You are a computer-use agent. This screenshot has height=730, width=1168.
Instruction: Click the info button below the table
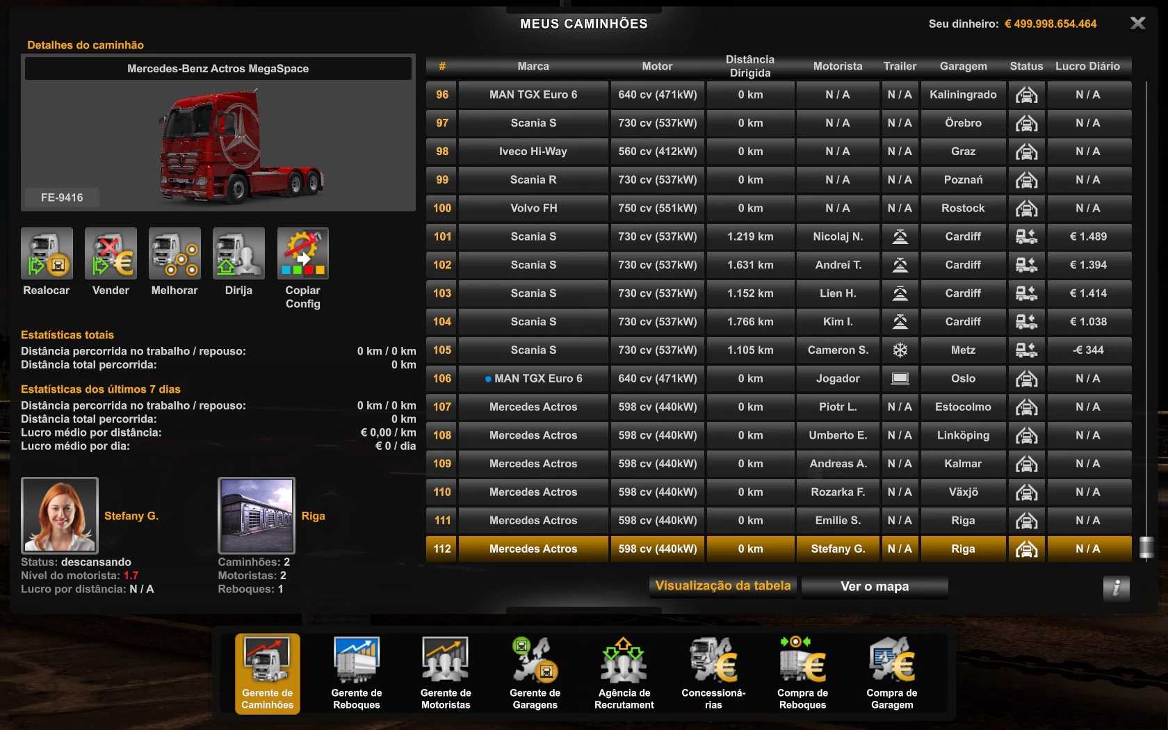click(1116, 588)
